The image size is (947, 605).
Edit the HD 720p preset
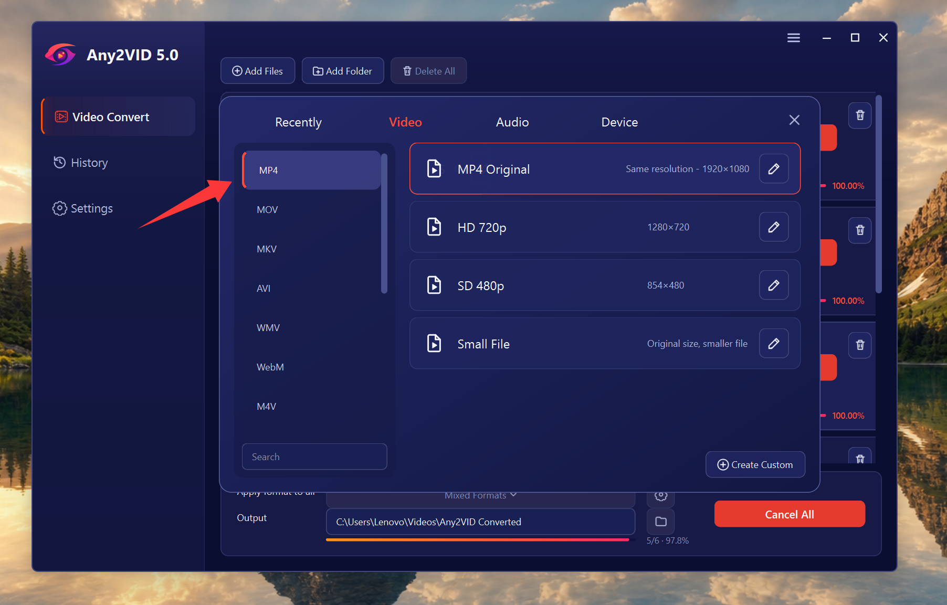point(774,227)
